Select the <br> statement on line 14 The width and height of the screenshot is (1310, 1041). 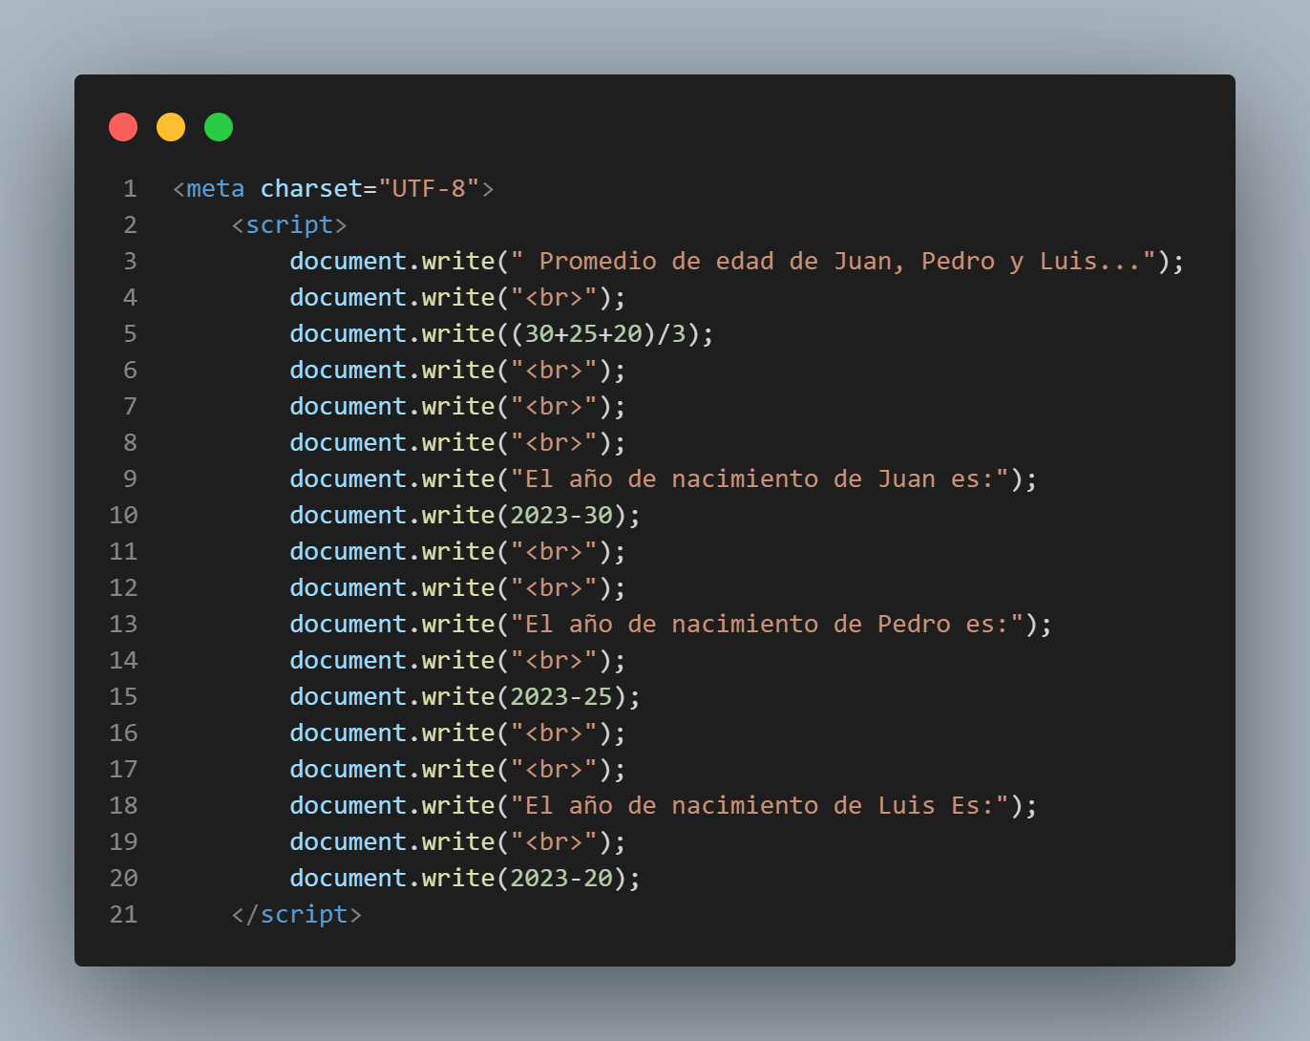[458, 661]
